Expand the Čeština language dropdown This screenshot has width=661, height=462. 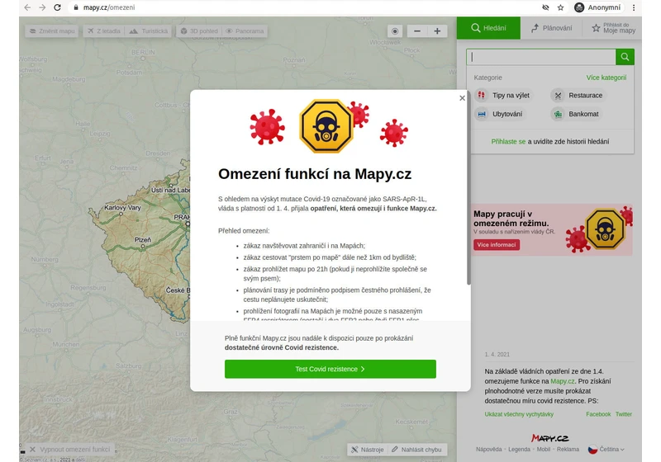[611, 450]
